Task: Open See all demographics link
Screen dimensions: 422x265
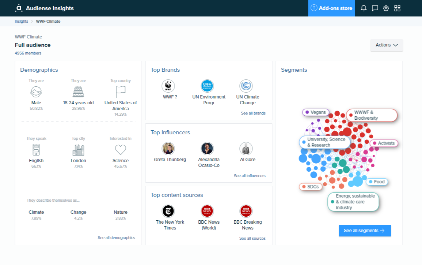Action: pyautogui.click(x=116, y=238)
